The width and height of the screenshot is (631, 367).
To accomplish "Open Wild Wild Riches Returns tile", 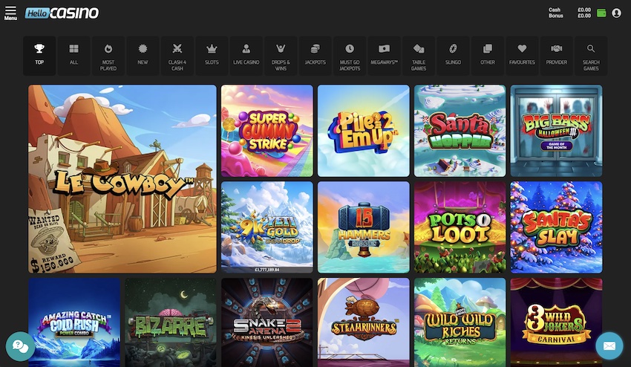I will tap(460, 322).
